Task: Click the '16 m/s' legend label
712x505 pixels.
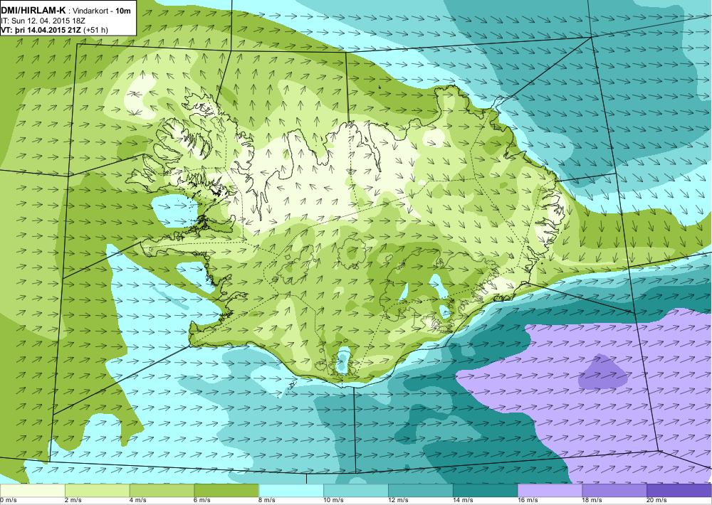Action: [x=528, y=500]
